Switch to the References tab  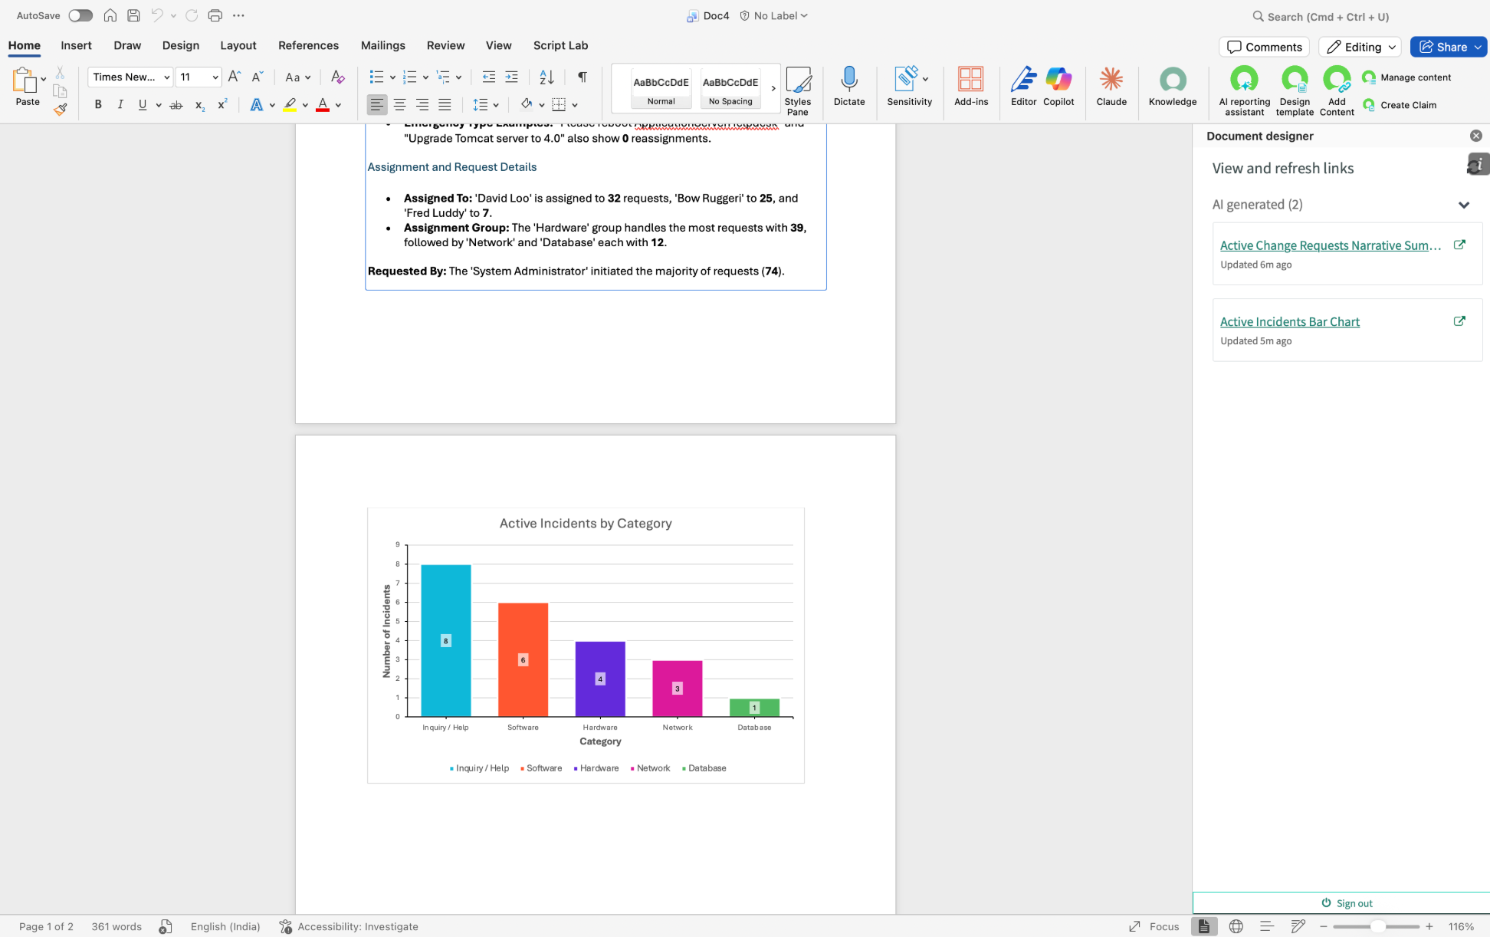tap(308, 45)
